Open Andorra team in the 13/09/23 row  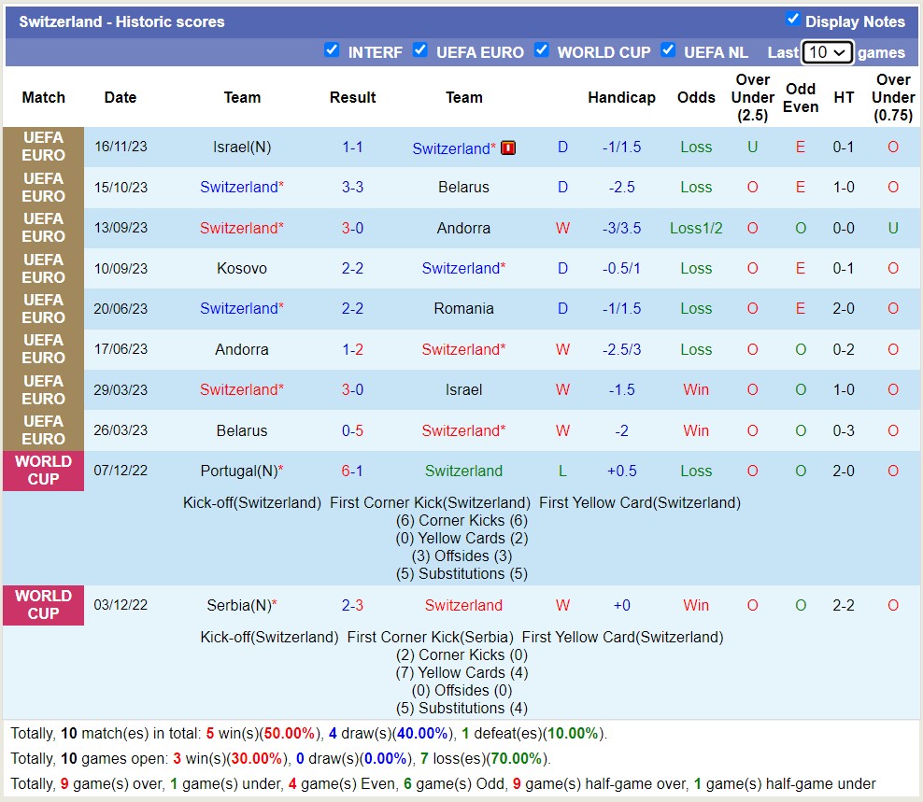coord(463,228)
